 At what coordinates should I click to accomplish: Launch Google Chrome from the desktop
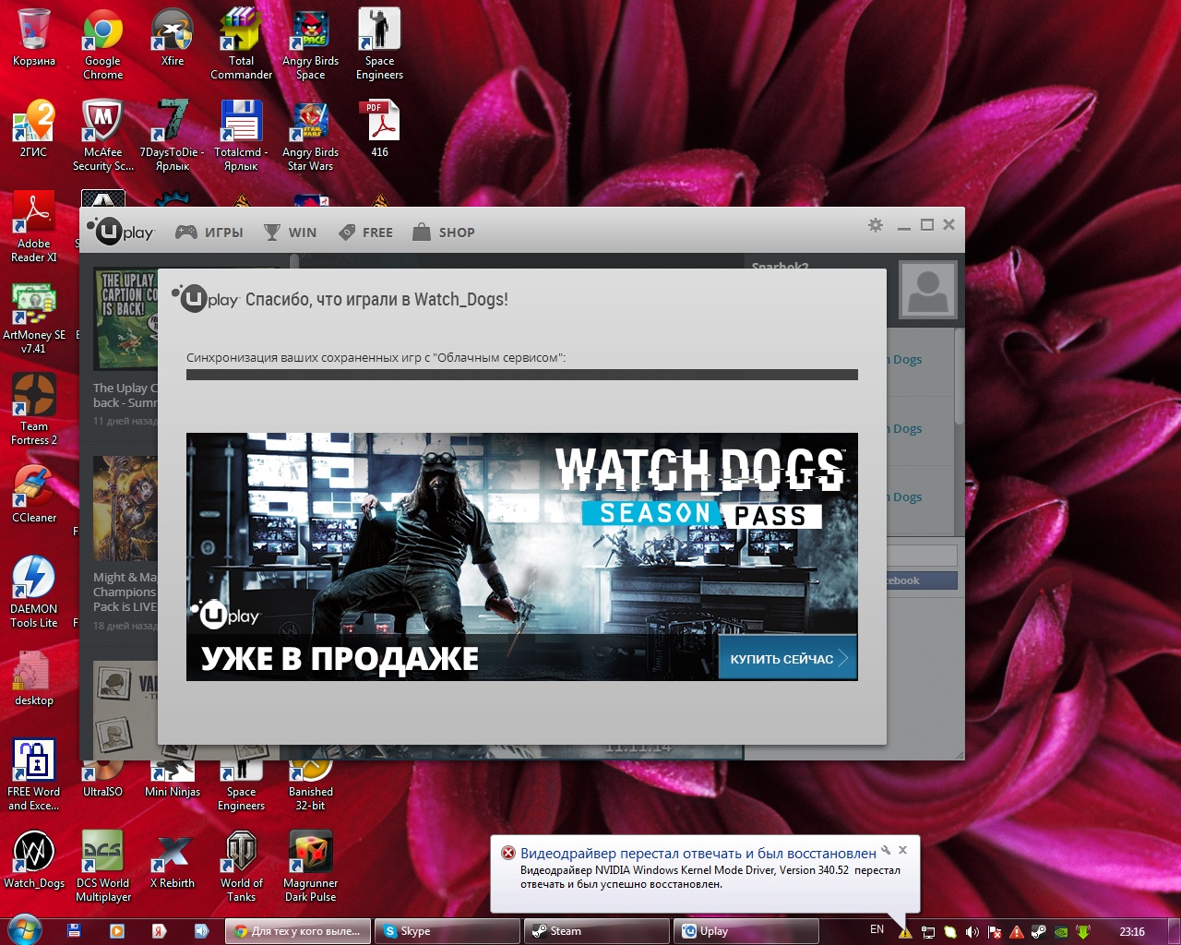pos(102,43)
